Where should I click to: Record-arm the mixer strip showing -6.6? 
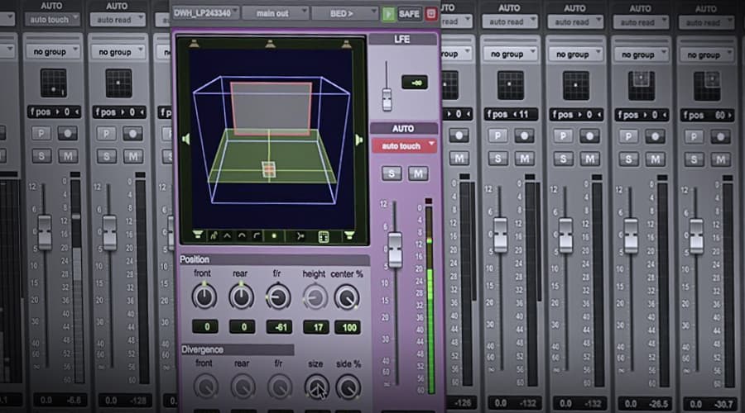click(x=68, y=133)
